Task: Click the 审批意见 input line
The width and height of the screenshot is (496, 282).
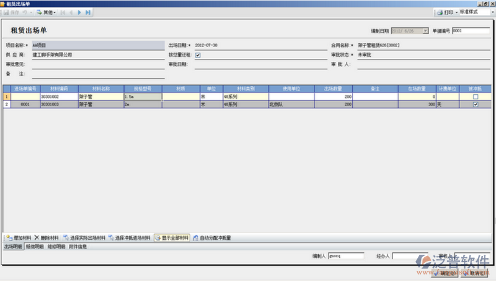Action: pyautogui.click(x=98, y=64)
